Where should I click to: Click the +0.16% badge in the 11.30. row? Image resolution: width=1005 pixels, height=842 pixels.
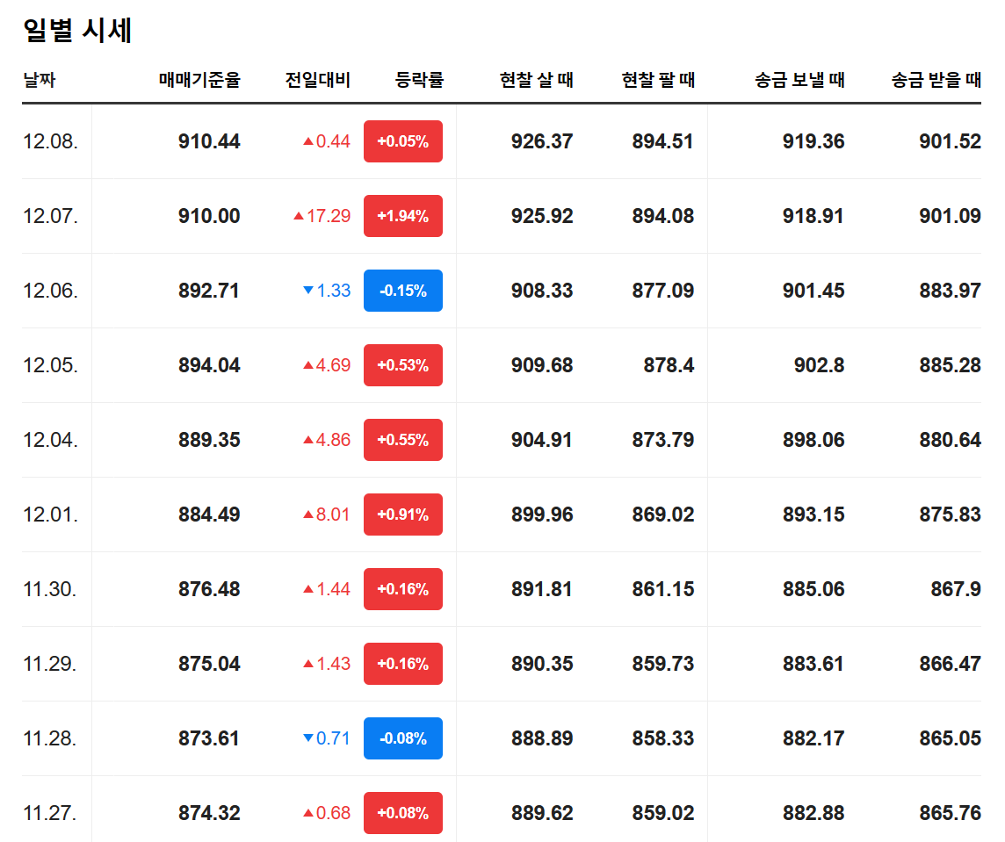point(403,589)
